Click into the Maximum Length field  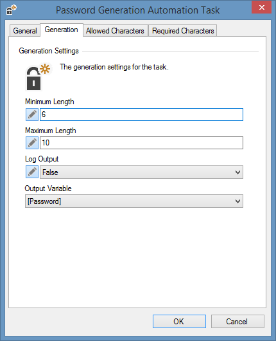coord(141,143)
